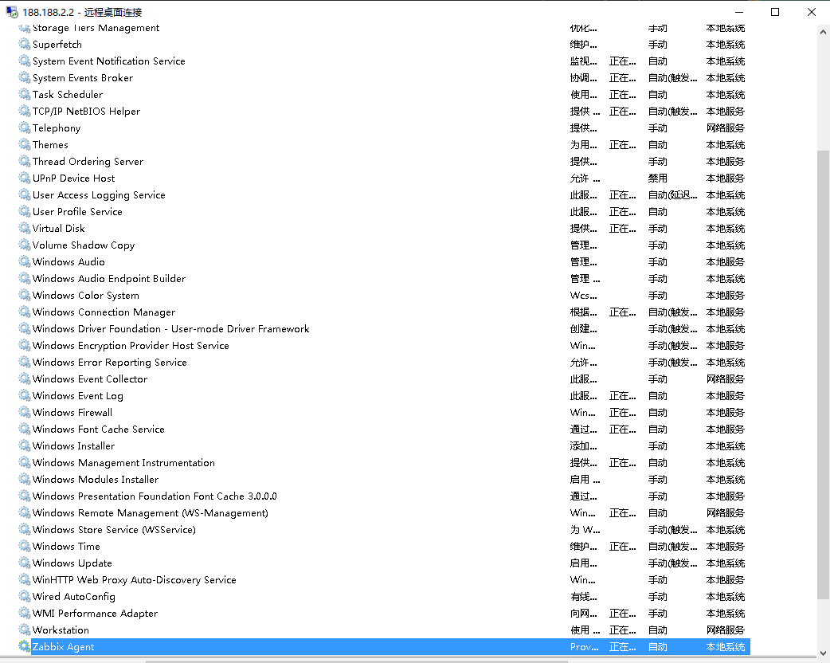The image size is (830, 663).
Task: Select TCP/IP NetBIOS Helper service
Action: click(x=86, y=112)
